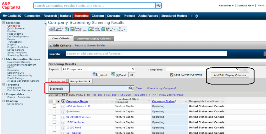Uncheck Keep Current Columns checkbox

click(x=171, y=75)
